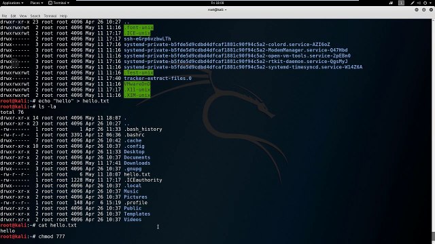The height and width of the screenshot is (244, 435).
Task: Click the .profile file name
Action: click(x=135, y=203)
